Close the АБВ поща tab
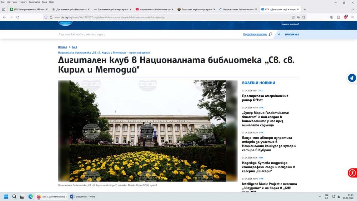357x201 pixels. coord(47,9)
